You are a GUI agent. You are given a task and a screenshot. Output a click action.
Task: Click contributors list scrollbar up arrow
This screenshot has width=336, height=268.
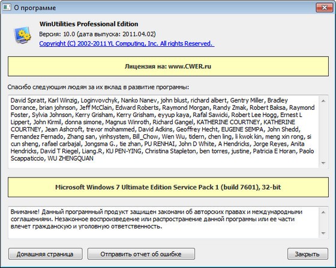coord(323,101)
